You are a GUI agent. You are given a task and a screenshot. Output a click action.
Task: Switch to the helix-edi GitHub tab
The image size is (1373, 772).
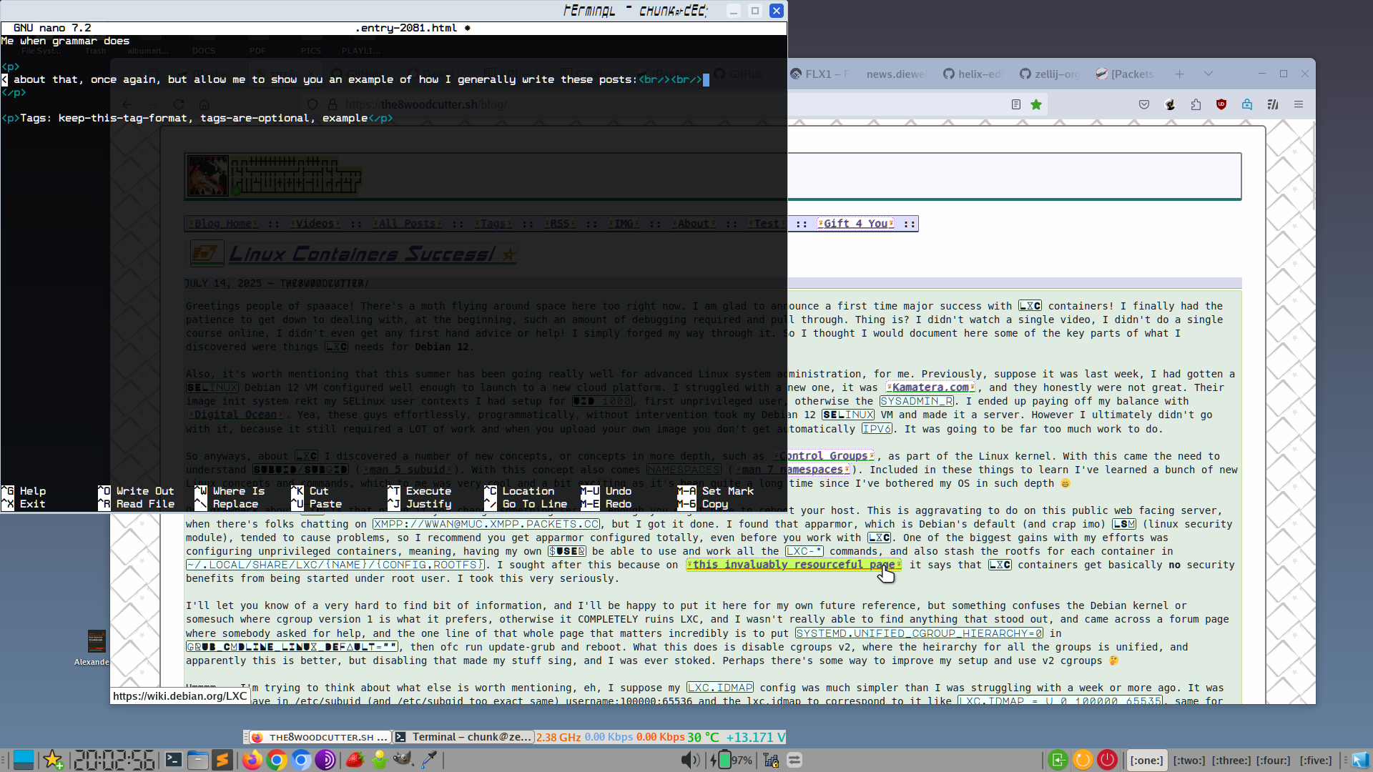click(x=973, y=74)
